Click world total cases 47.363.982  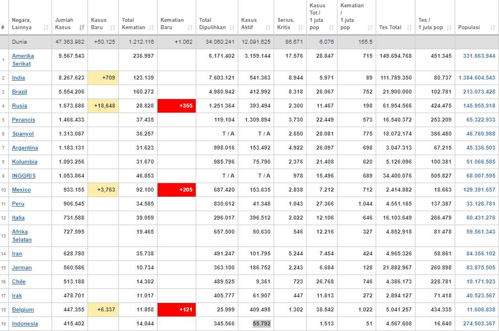tap(70, 41)
